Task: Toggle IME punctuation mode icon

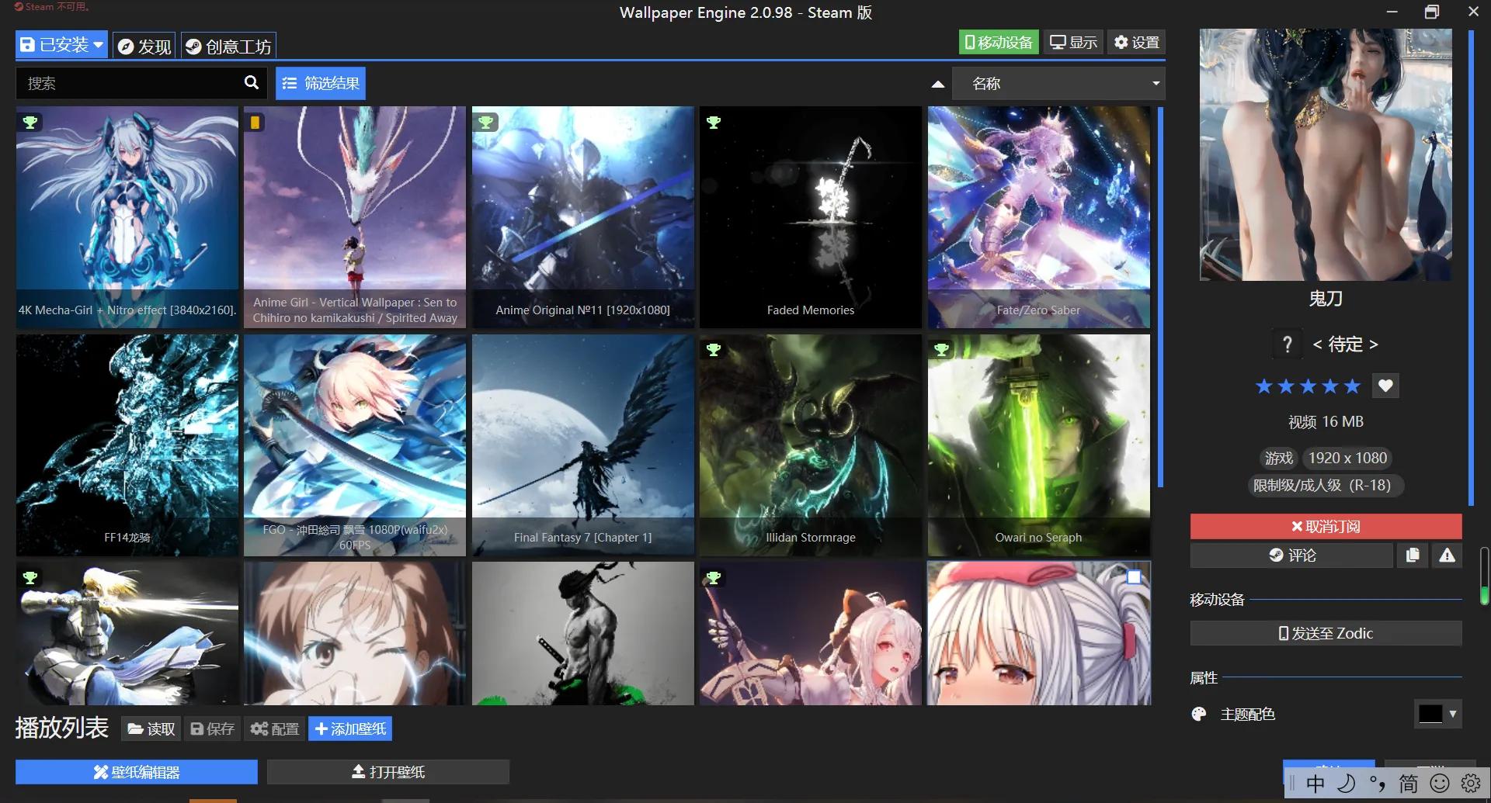Action: [x=1377, y=784]
